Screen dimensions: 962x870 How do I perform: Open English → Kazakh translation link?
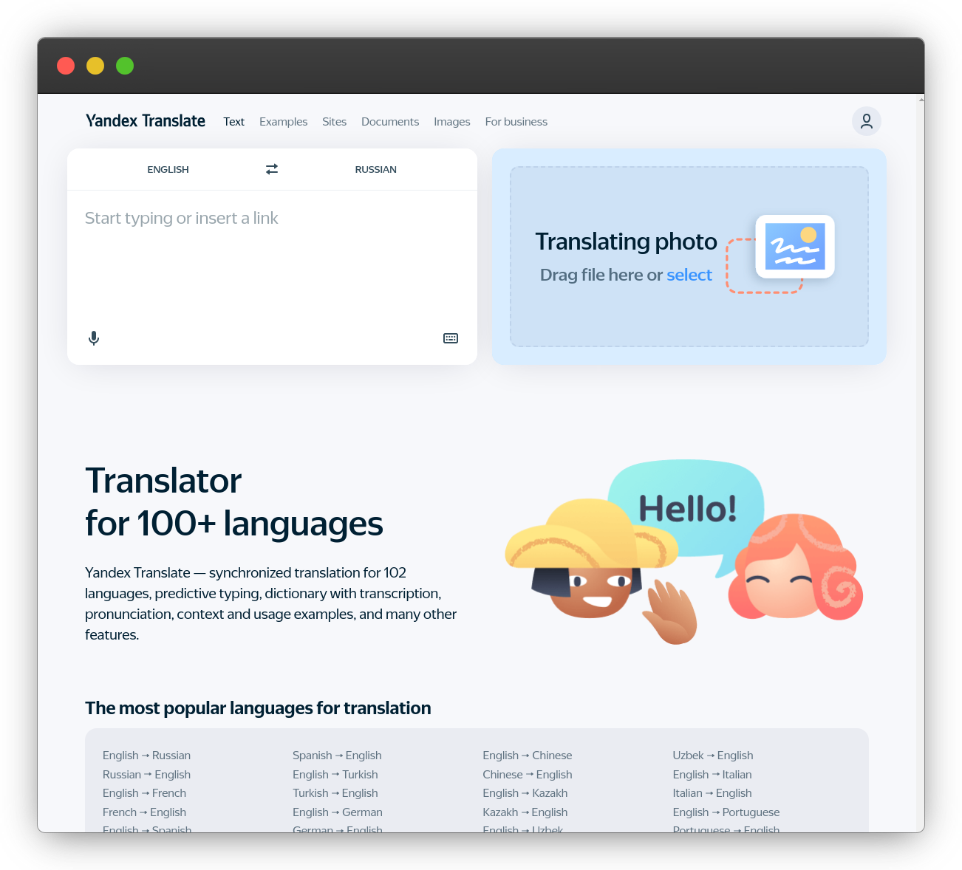point(525,793)
